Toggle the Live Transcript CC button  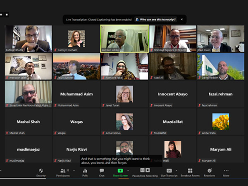click(x=169, y=171)
